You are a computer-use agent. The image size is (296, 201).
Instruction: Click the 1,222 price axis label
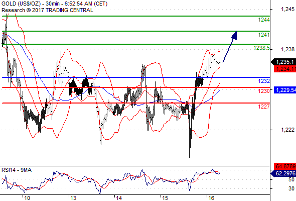pyautogui.click(x=287, y=130)
